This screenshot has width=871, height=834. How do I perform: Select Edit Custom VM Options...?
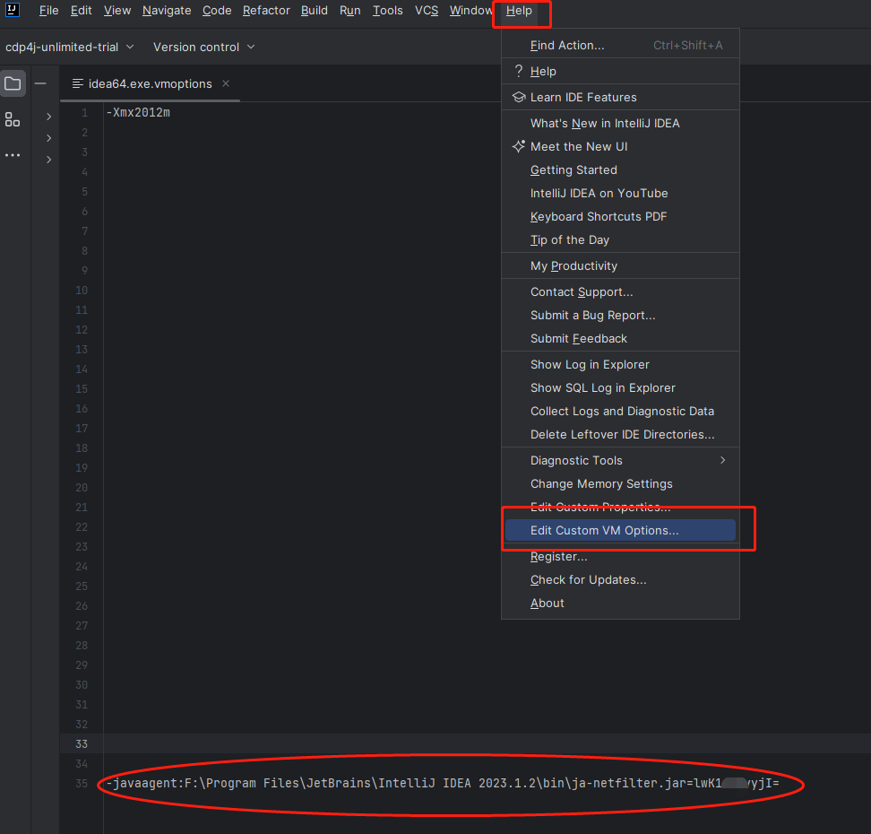620,530
